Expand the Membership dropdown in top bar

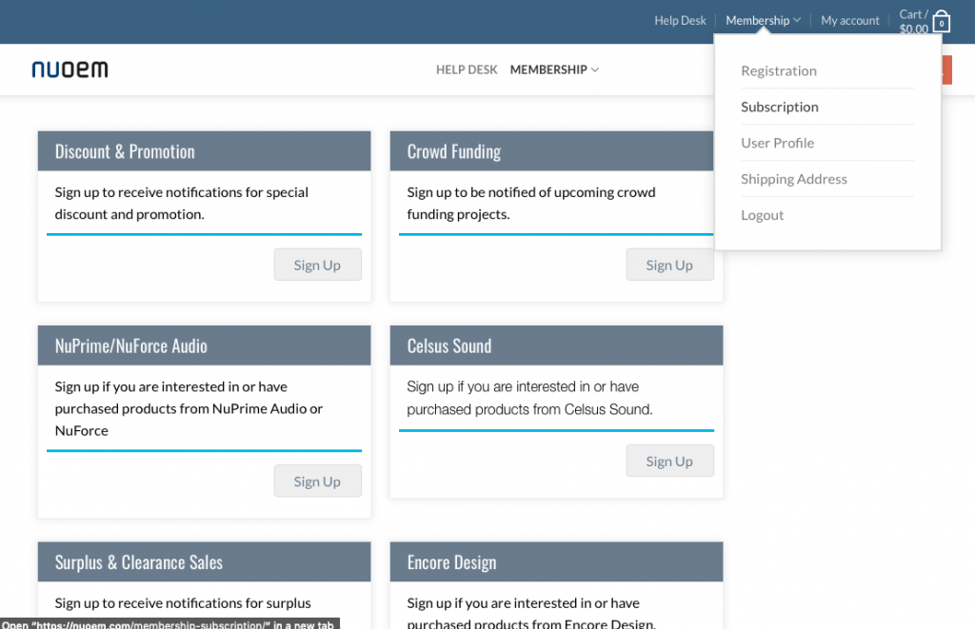tap(763, 21)
